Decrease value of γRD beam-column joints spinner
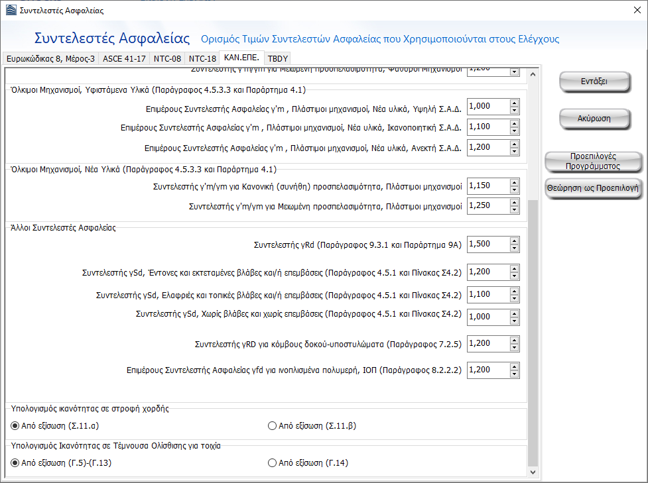 [514, 347]
